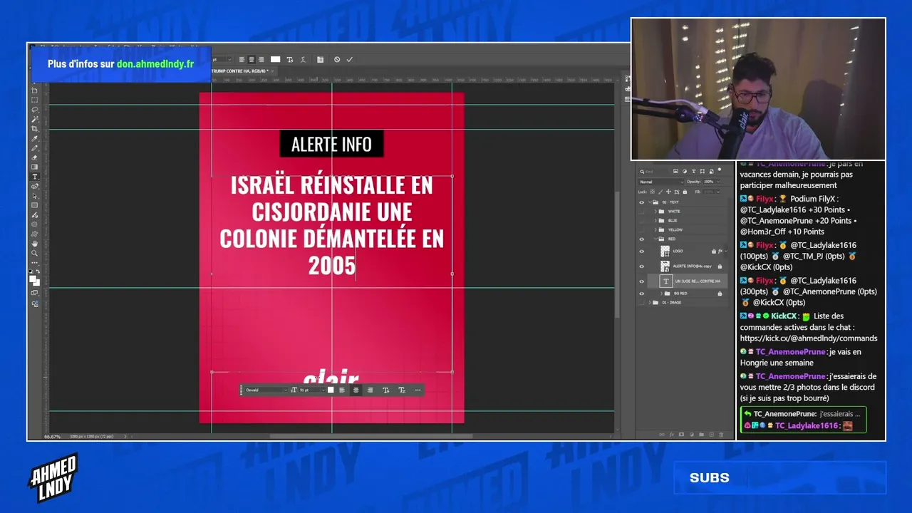Add layer style using fx button

pos(672,434)
